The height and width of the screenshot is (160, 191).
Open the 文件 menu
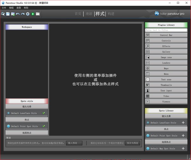point(4,7)
